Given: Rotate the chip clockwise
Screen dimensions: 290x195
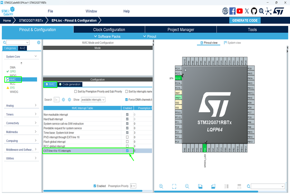Looking at the screenshot, I should pos(200,186).
